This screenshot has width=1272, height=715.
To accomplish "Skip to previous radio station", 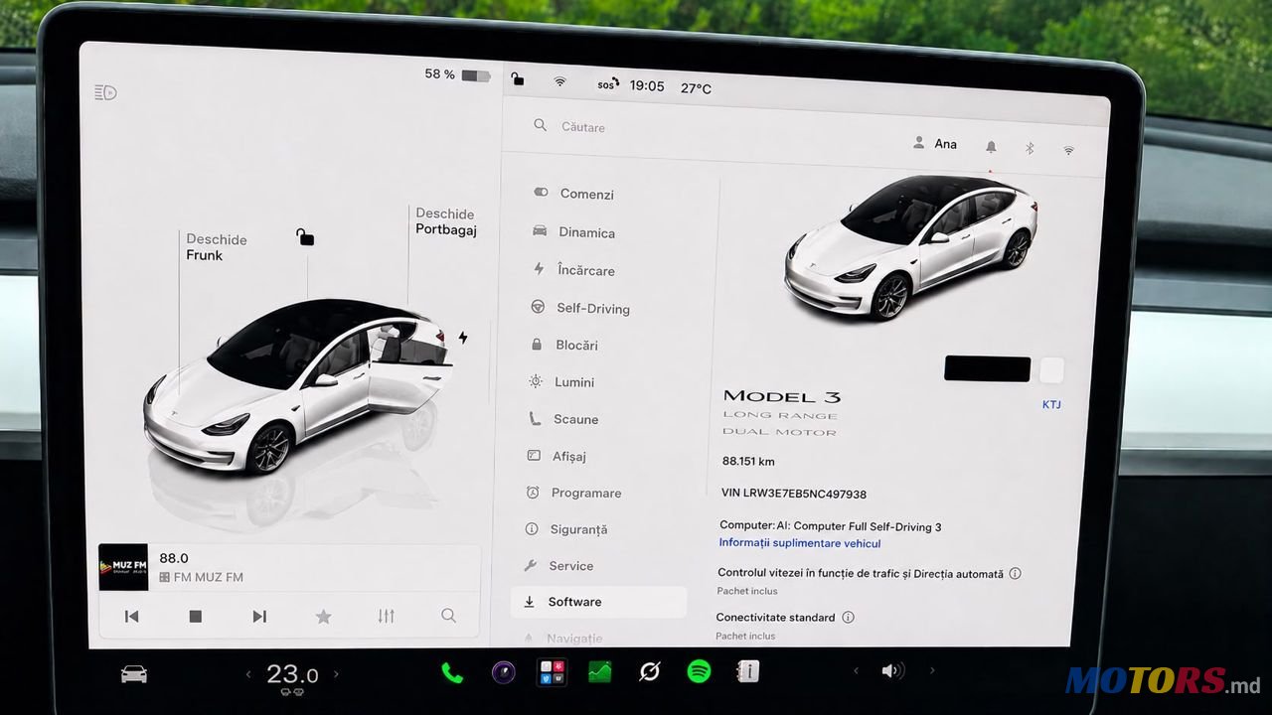I will 131,617.
